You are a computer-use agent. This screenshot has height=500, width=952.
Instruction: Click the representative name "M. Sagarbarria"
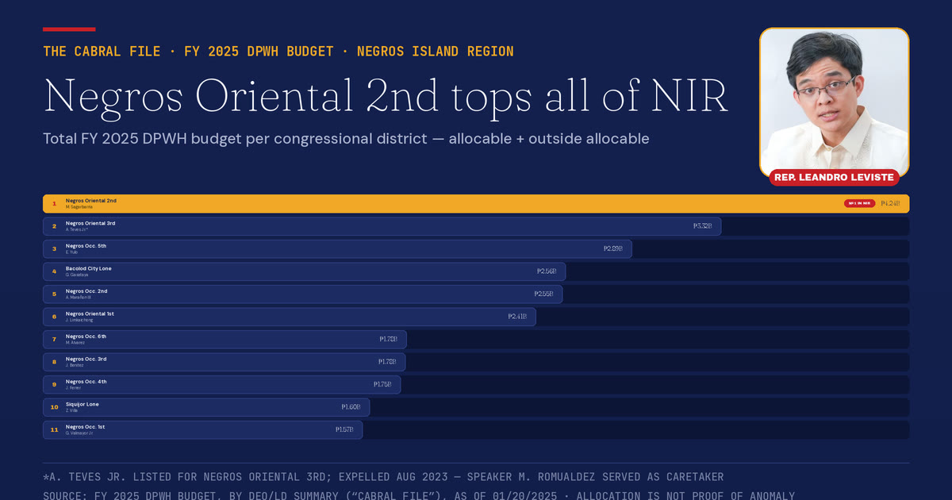80,207
